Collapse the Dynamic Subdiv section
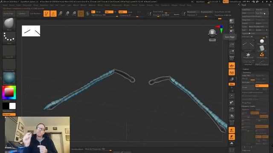This screenshot has width=273, height=153. tap(248, 106)
